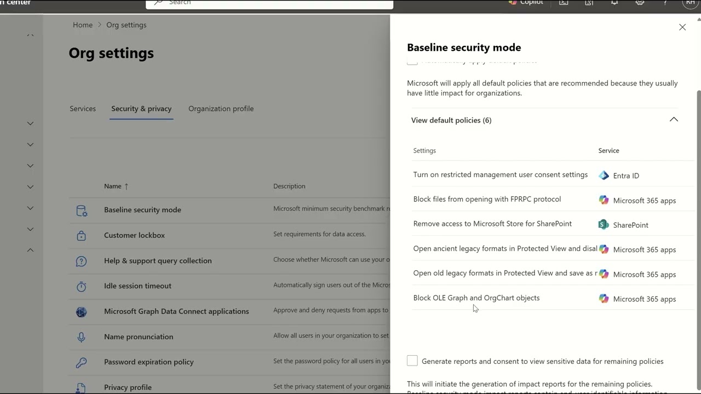Open the Customer lockbox setting
Screen dimensions: 701x394
[x=134, y=235]
